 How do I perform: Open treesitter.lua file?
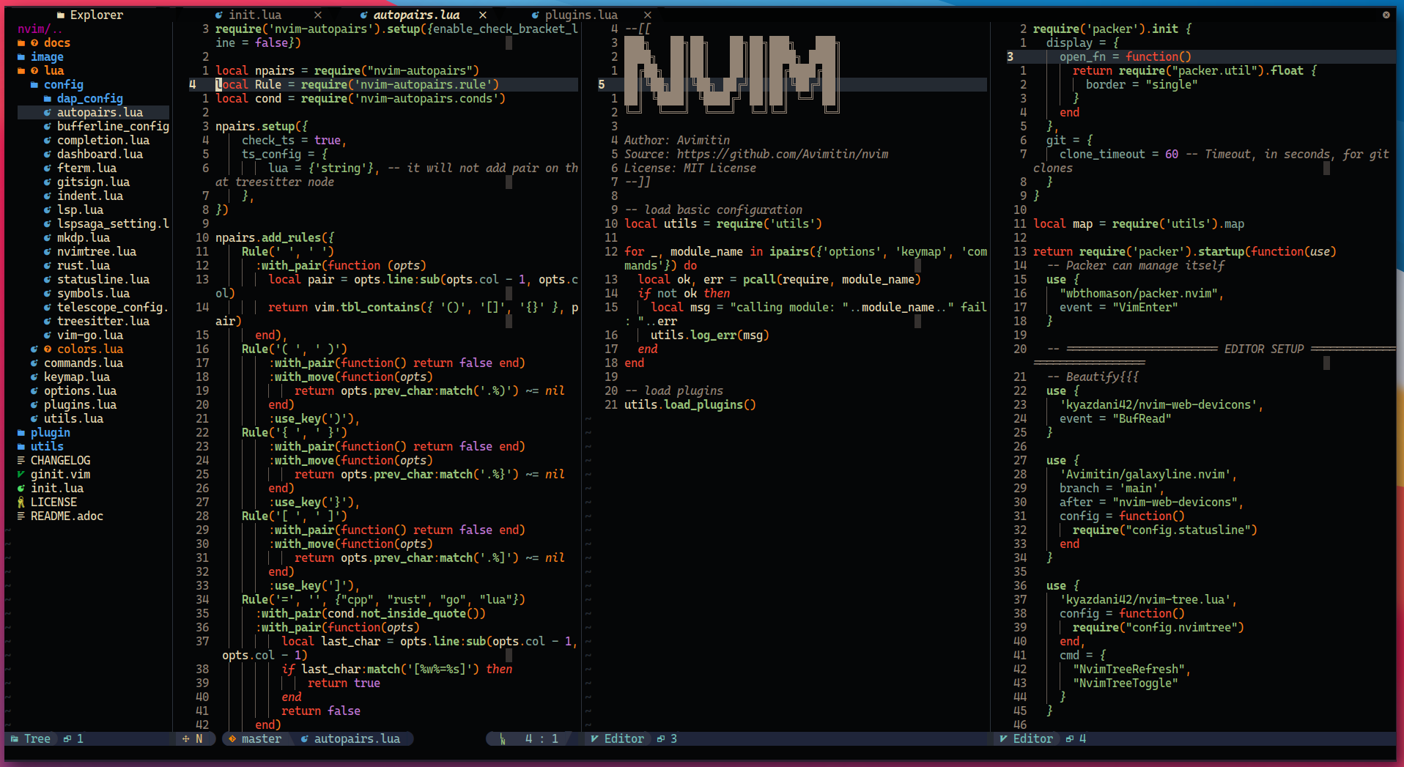tap(103, 321)
